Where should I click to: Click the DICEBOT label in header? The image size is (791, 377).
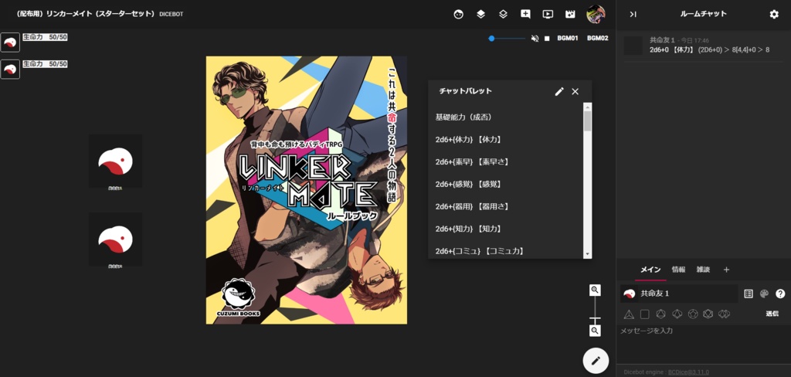tap(171, 14)
